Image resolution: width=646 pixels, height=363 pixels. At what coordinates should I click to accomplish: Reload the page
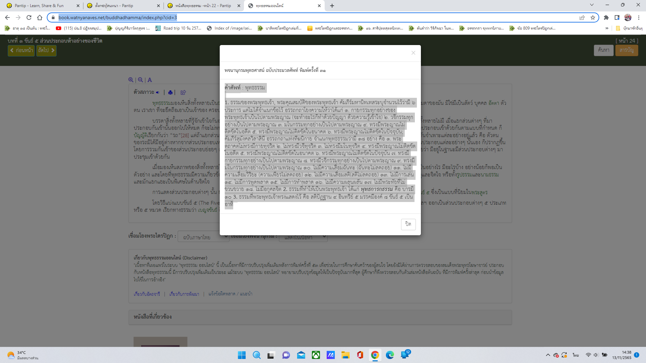[29, 17]
